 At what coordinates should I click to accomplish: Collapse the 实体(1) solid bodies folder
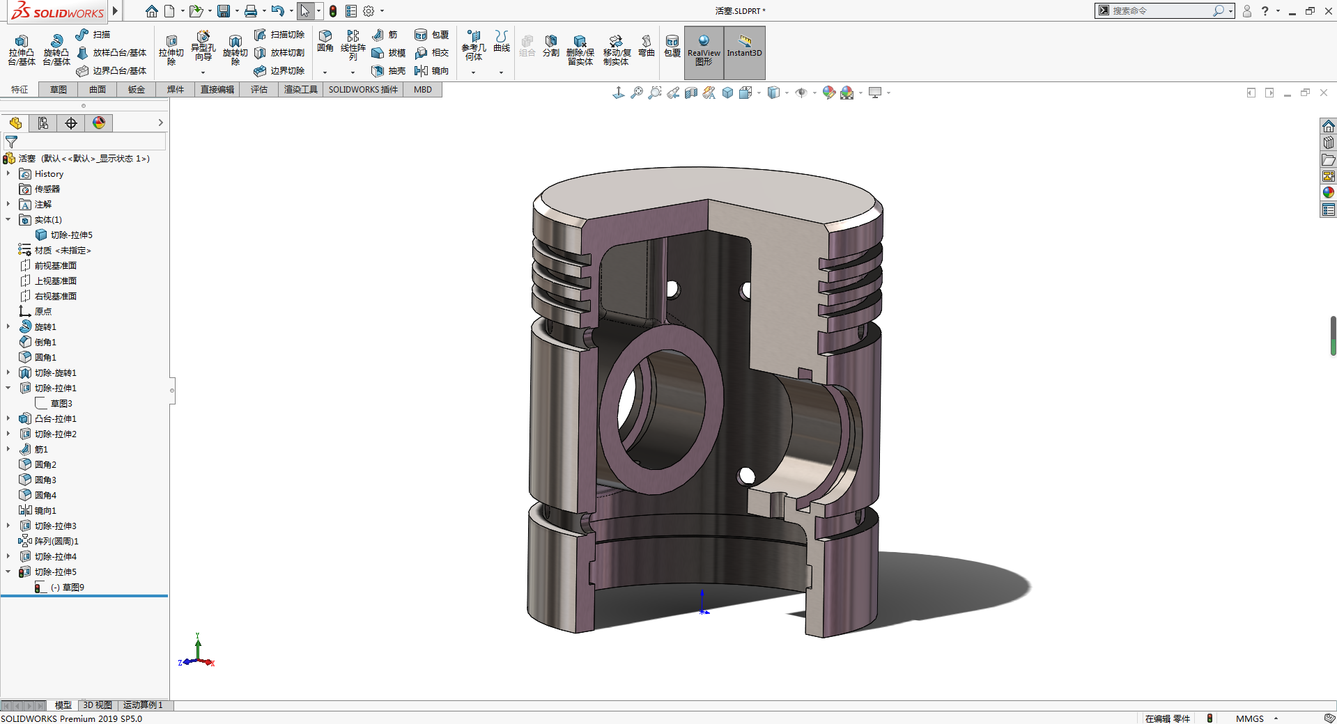(8, 219)
